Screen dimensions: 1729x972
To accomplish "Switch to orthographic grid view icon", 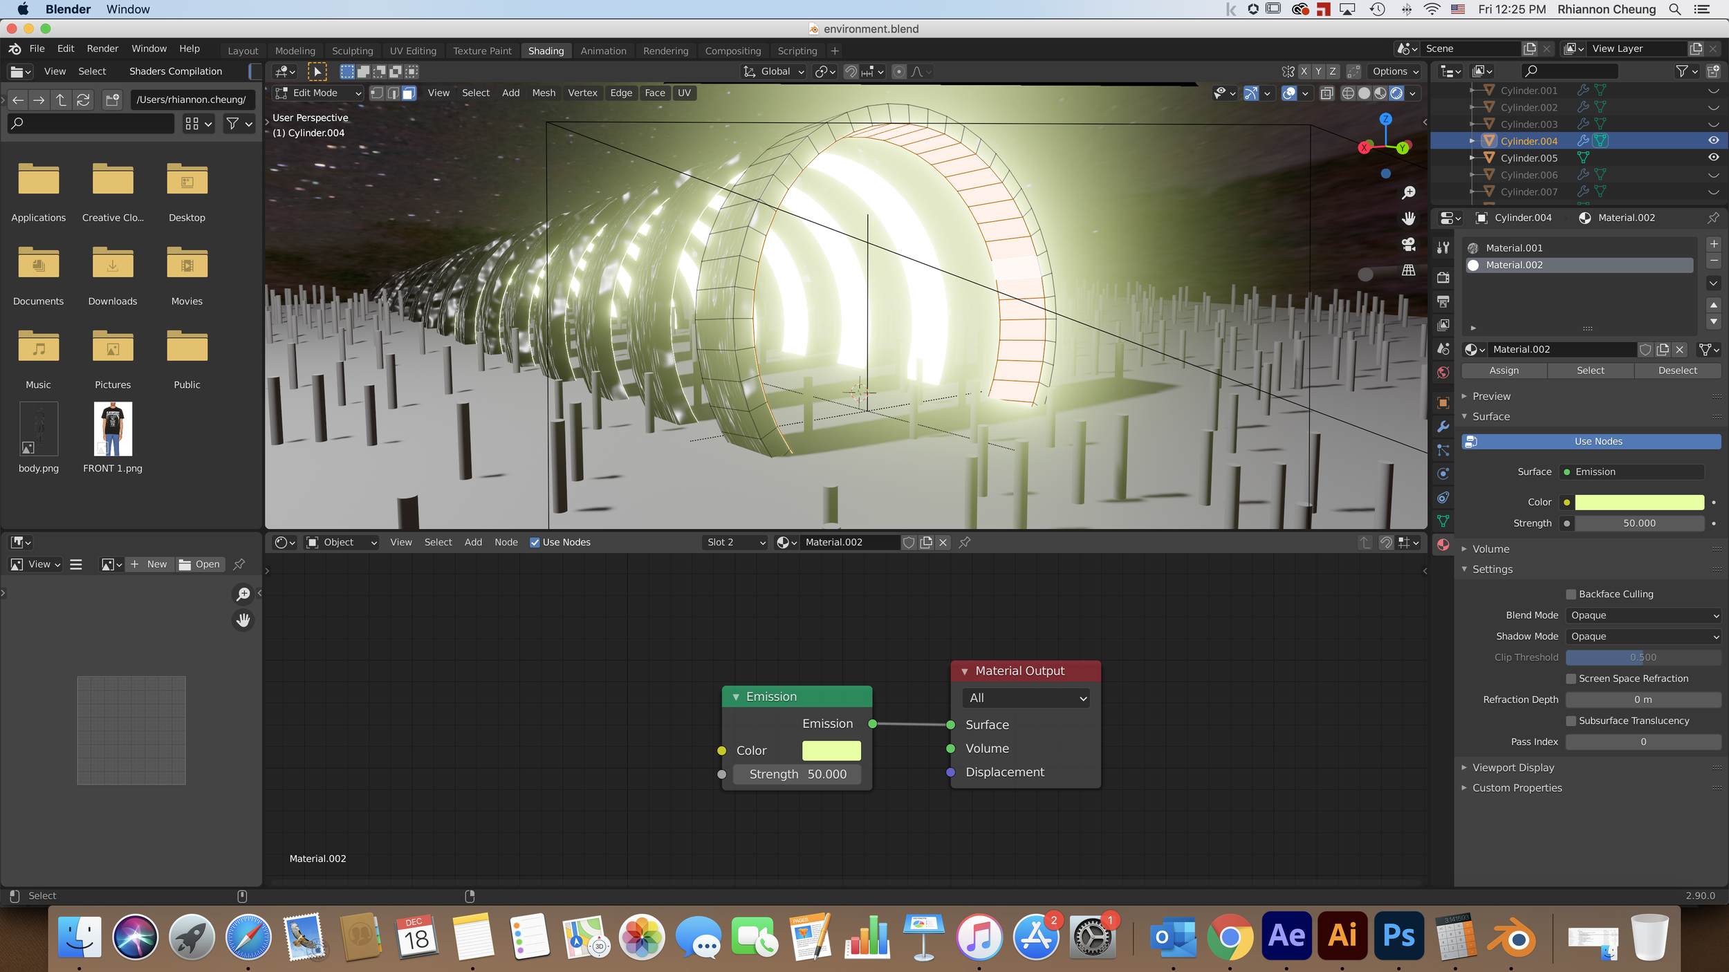I will pos(1408,270).
